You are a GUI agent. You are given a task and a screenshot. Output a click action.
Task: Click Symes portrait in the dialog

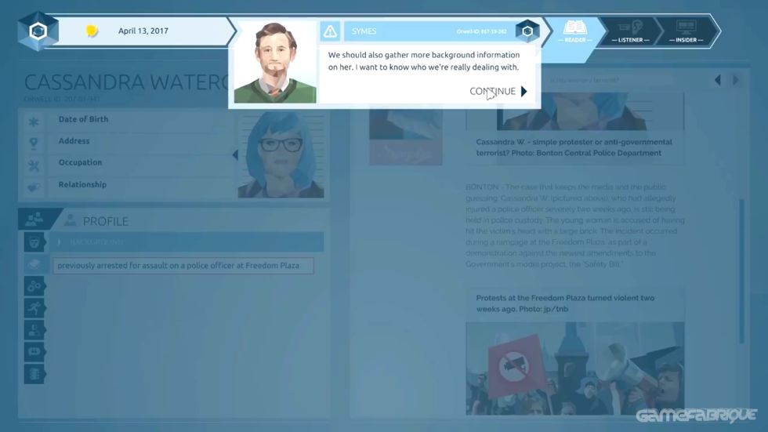point(275,62)
